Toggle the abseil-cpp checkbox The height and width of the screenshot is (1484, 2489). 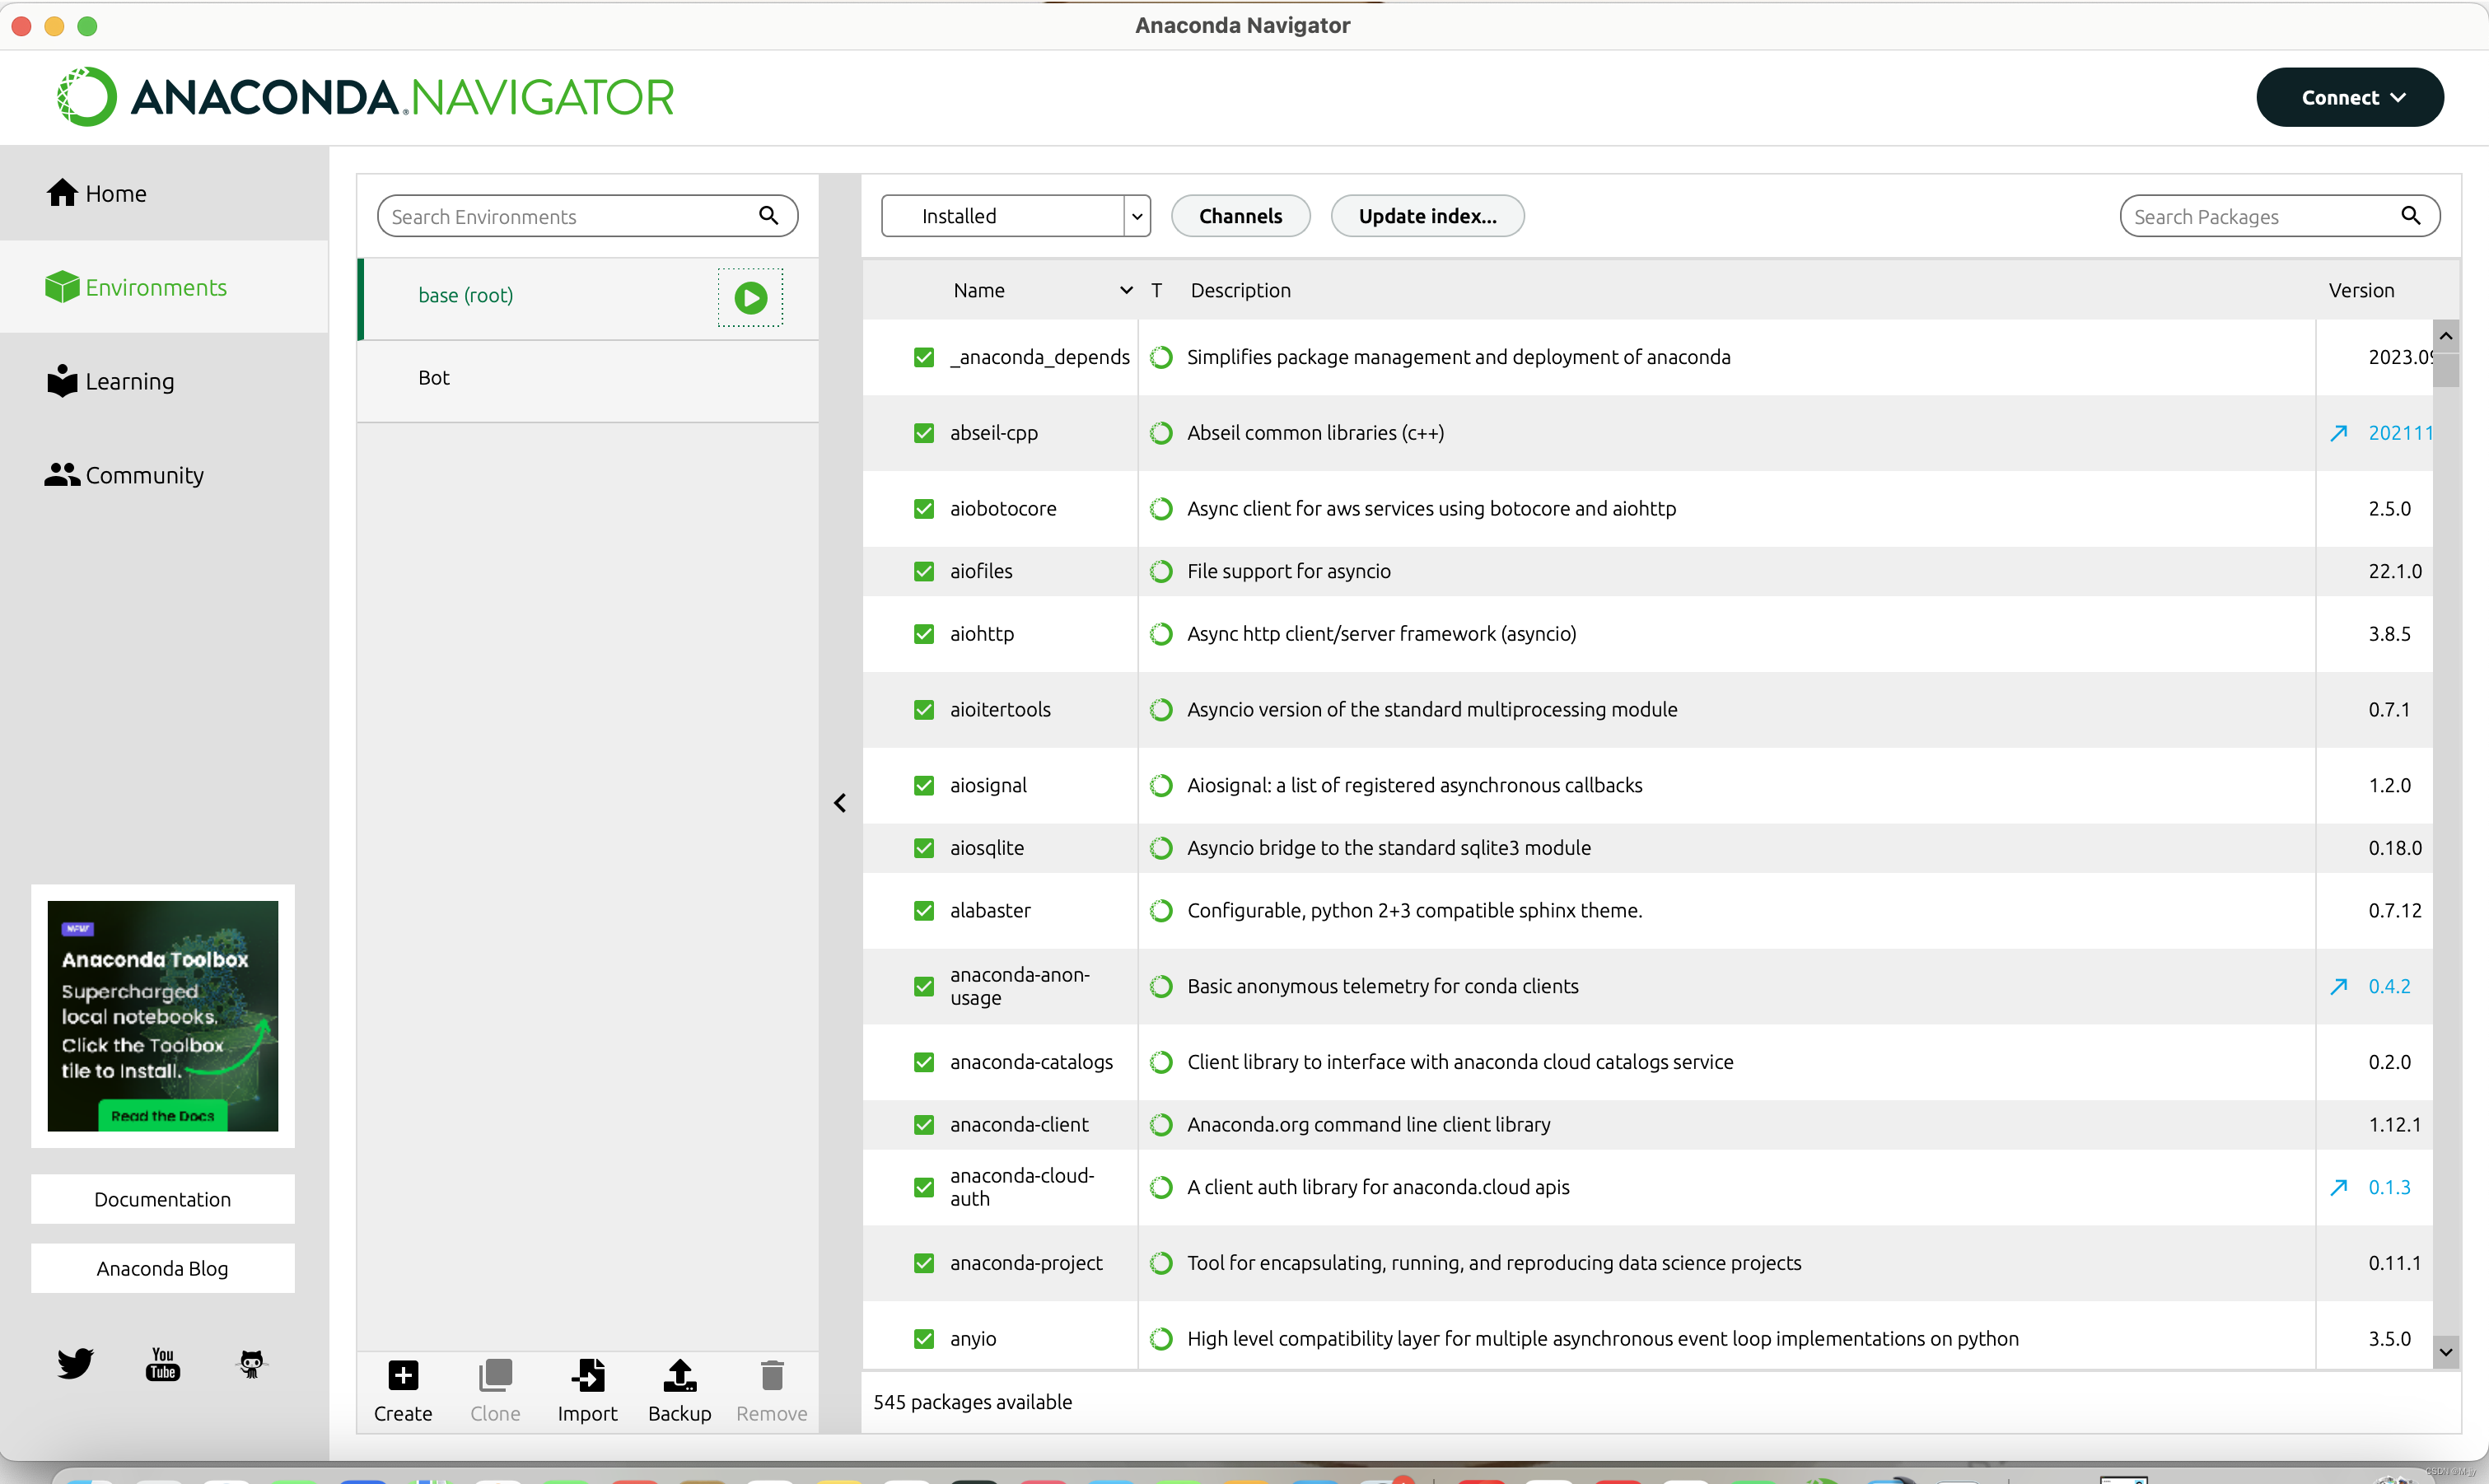click(924, 433)
